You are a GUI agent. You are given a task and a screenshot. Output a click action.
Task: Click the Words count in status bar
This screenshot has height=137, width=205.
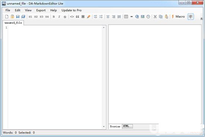click(x=10, y=133)
